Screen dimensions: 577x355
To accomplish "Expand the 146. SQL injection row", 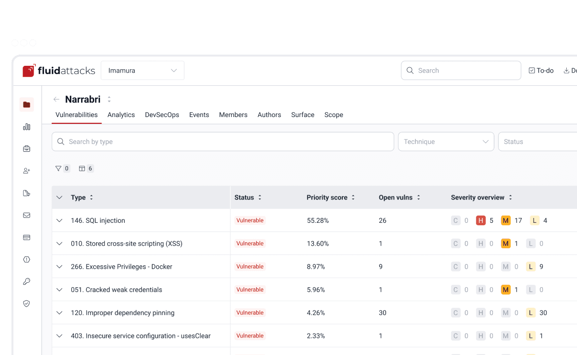I will coord(59,220).
